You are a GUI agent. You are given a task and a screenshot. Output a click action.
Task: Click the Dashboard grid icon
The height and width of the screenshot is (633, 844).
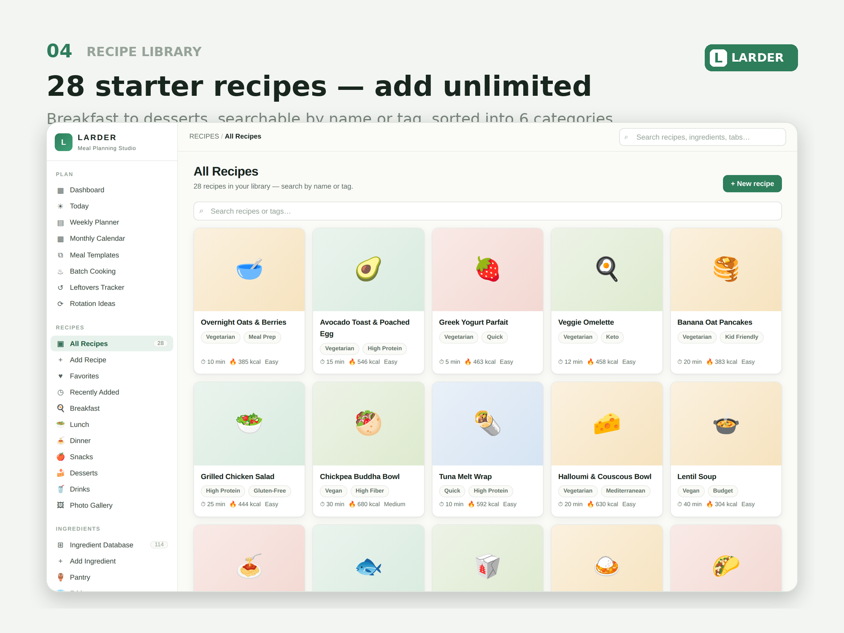60,190
